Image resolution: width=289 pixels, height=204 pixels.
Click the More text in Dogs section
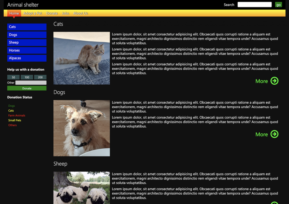tap(262, 134)
